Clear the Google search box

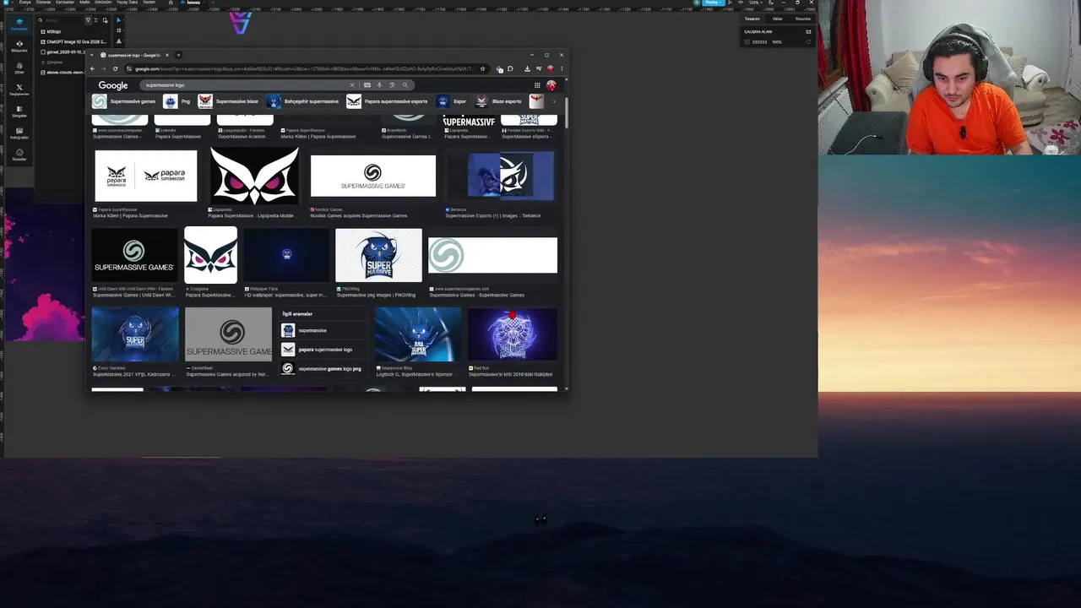point(352,85)
